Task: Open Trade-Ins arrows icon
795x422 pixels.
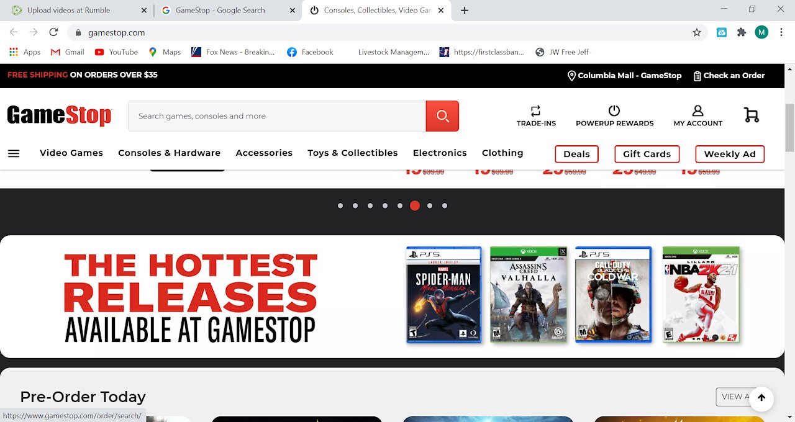Action: coord(536,111)
